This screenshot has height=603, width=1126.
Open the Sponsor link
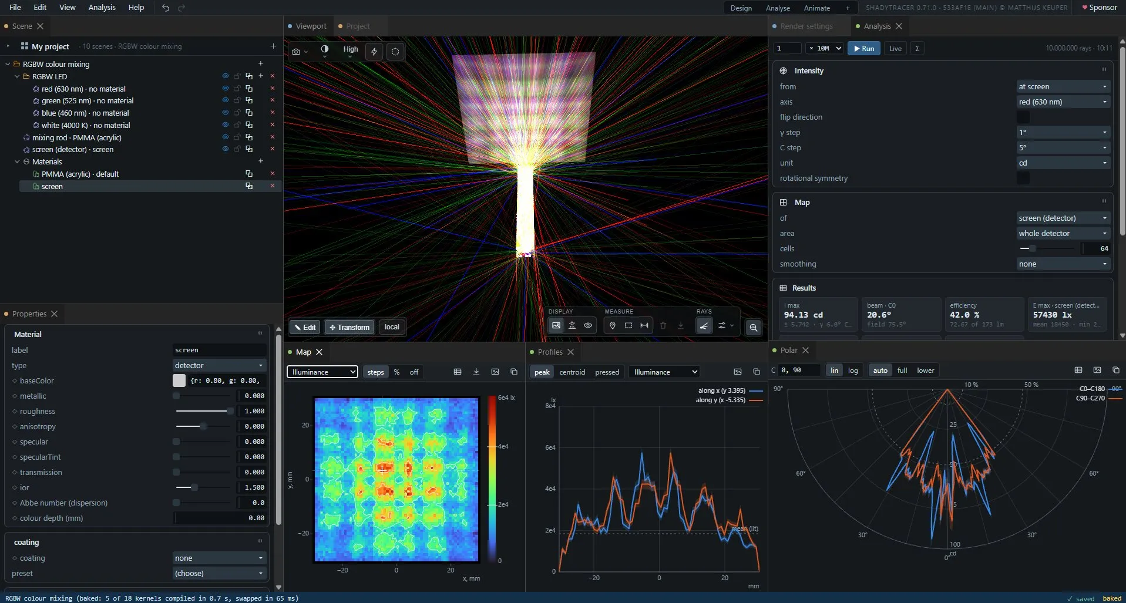[x=1099, y=7]
